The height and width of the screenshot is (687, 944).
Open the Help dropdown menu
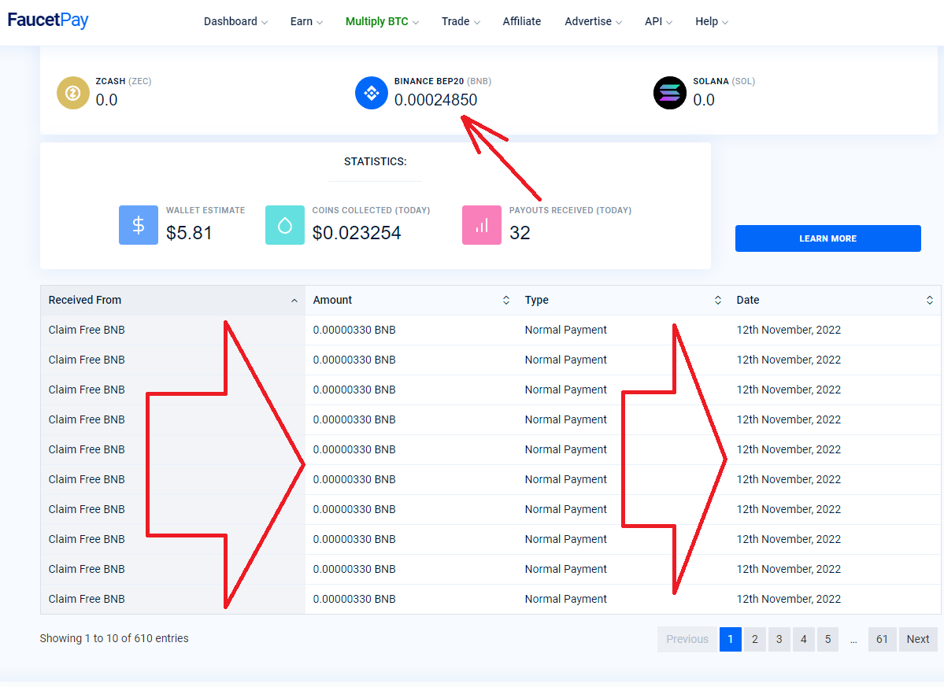point(712,22)
